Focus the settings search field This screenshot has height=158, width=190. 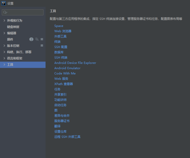(x=23, y=12)
